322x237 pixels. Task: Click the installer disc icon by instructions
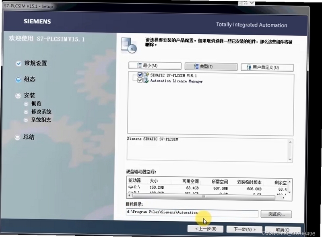(x=129, y=45)
